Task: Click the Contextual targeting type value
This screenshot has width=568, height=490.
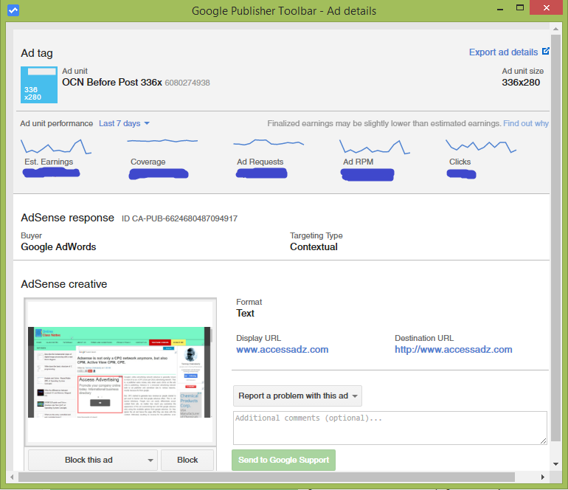Action: pos(314,246)
